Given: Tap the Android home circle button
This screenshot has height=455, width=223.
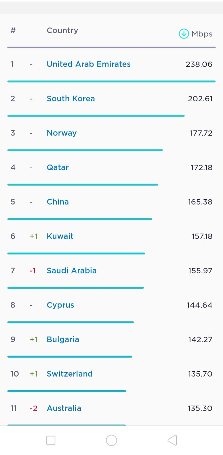Looking at the screenshot, I should pos(111,440).
